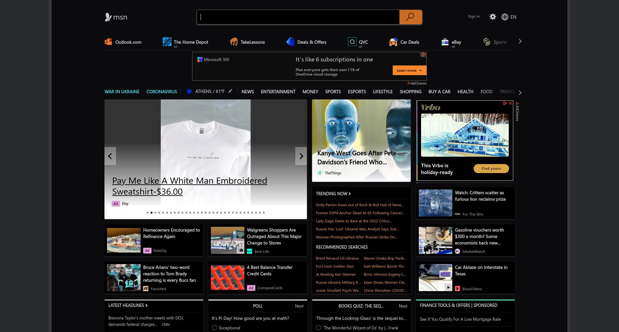Open Bruce Arians Tom Brady thumbnail
This screenshot has height=332, width=619.
click(x=124, y=278)
